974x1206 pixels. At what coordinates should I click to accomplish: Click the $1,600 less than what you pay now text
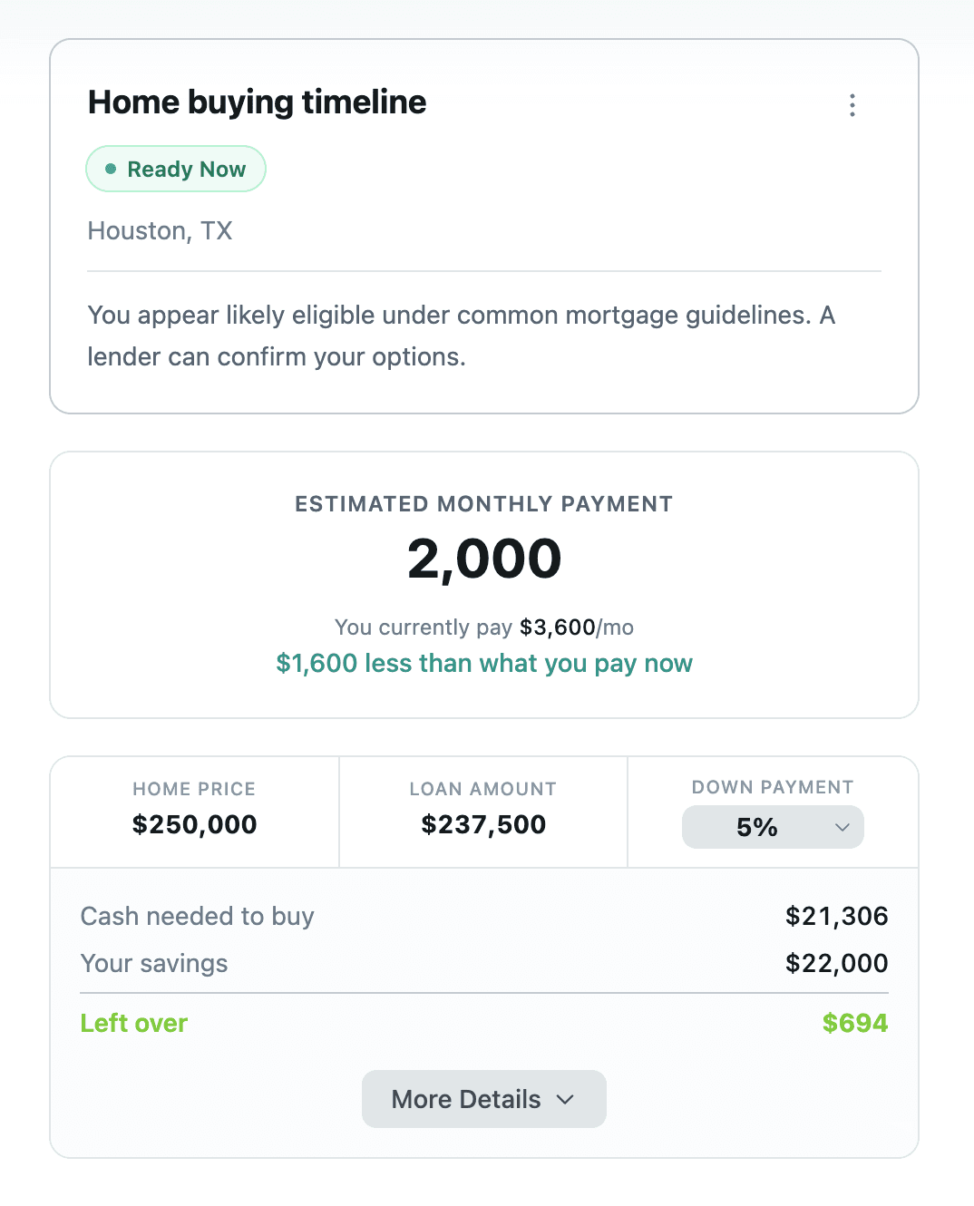(484, 664)
